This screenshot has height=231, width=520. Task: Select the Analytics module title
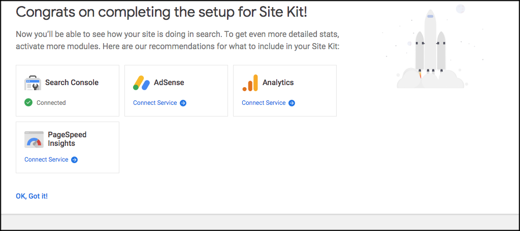coord(278,83)
